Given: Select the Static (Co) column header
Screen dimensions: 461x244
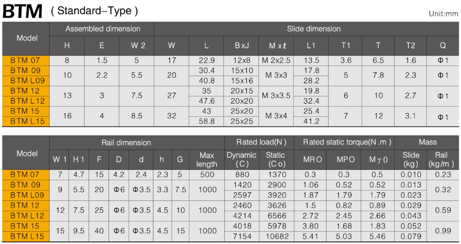Looking at the screenshot, I should pyautogui.click(x=275, y=160).
